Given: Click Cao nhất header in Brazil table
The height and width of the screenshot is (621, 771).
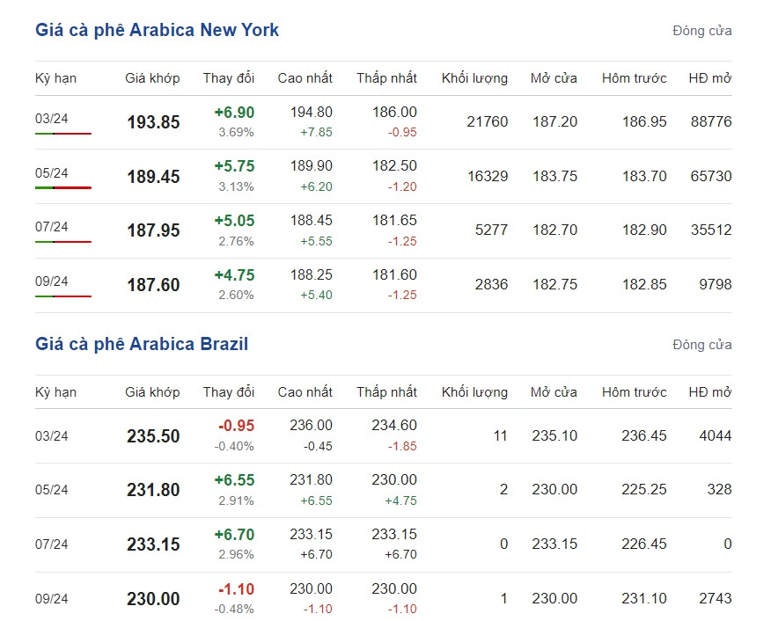Looking at the screenshot, I should click(x=305, y=392).
